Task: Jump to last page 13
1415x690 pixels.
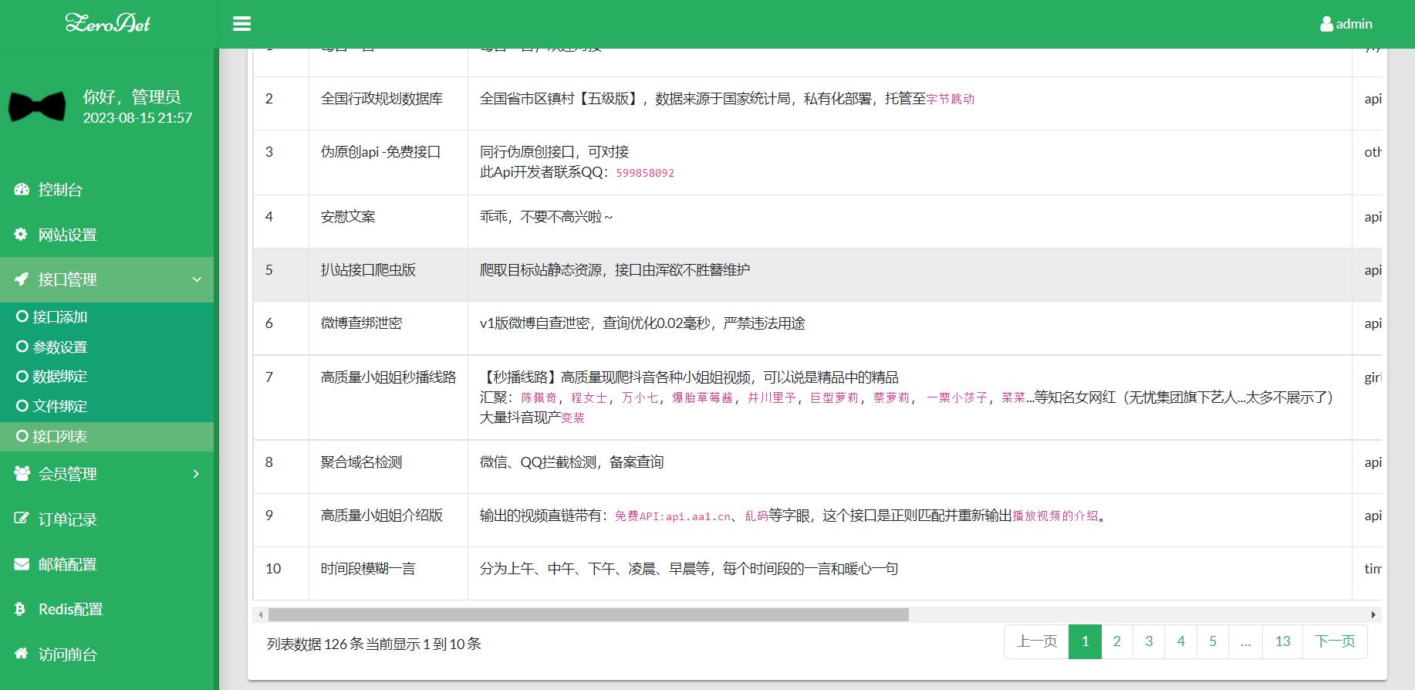Action: coord(1282,641)
